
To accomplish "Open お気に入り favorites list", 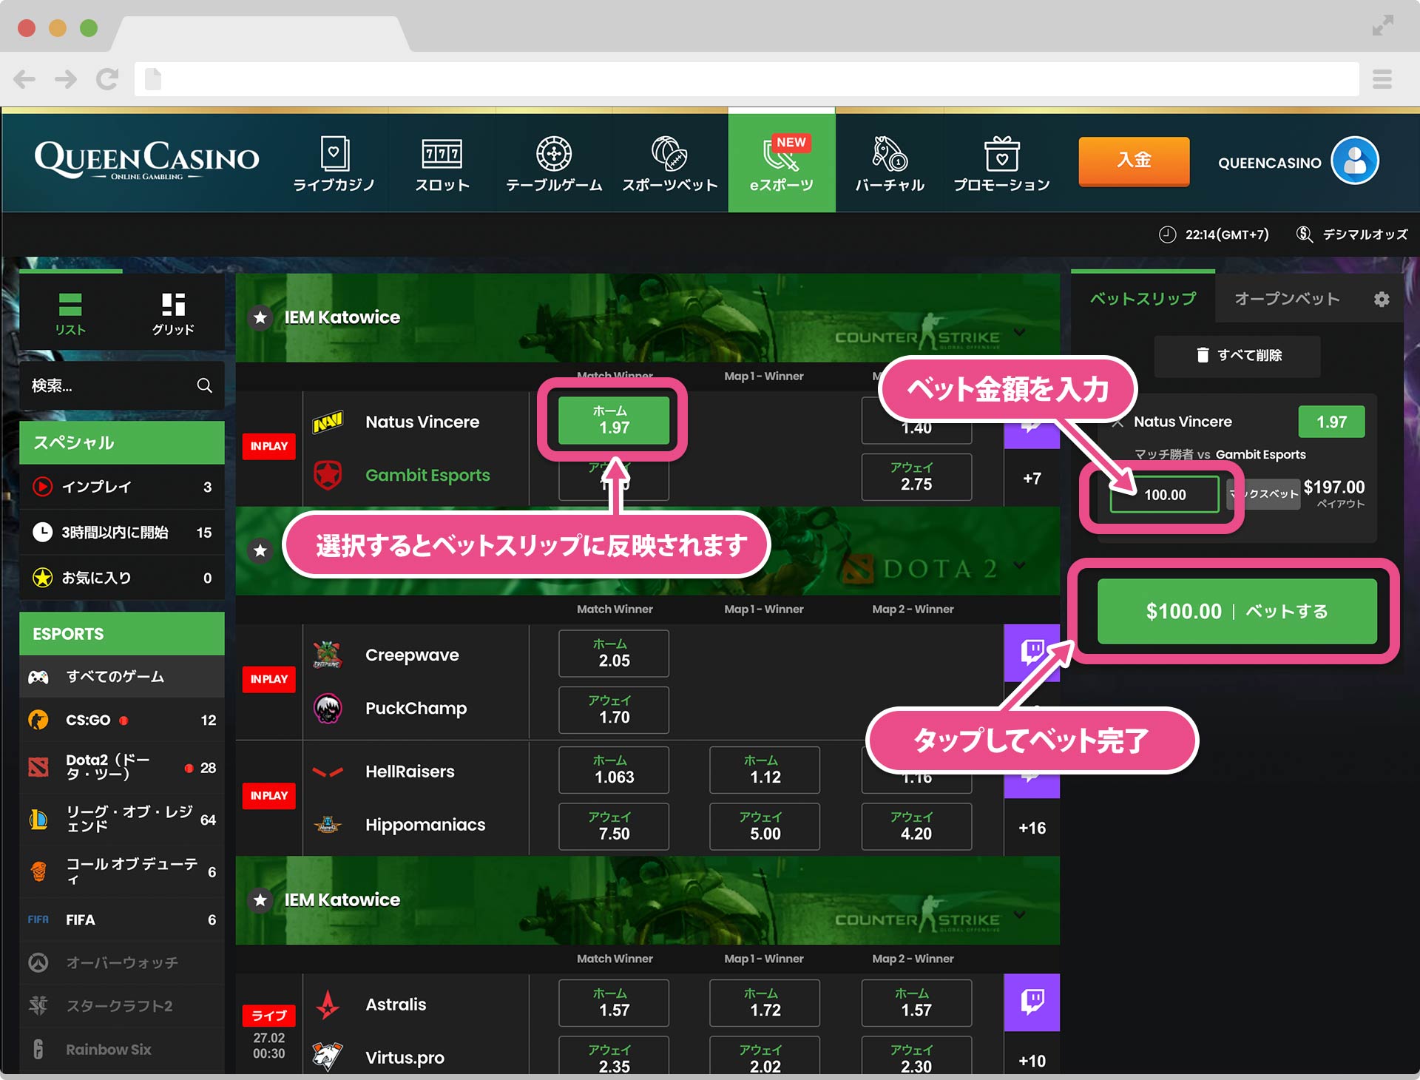I will pyautogui.click(x=122, y=578).
